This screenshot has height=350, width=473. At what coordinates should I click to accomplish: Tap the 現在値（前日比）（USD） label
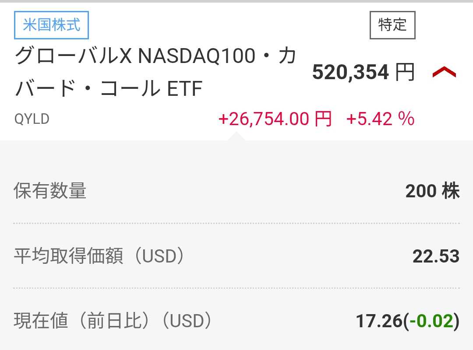[113, 322]
